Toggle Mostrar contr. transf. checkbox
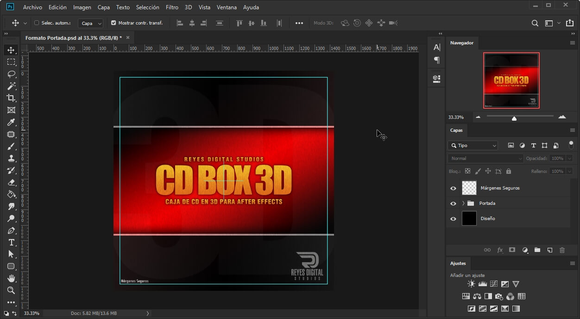The height and width of the screenshot is (319, 580). (x=113, y=23)
